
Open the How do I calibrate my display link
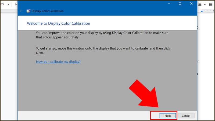(x=58, y=62)
